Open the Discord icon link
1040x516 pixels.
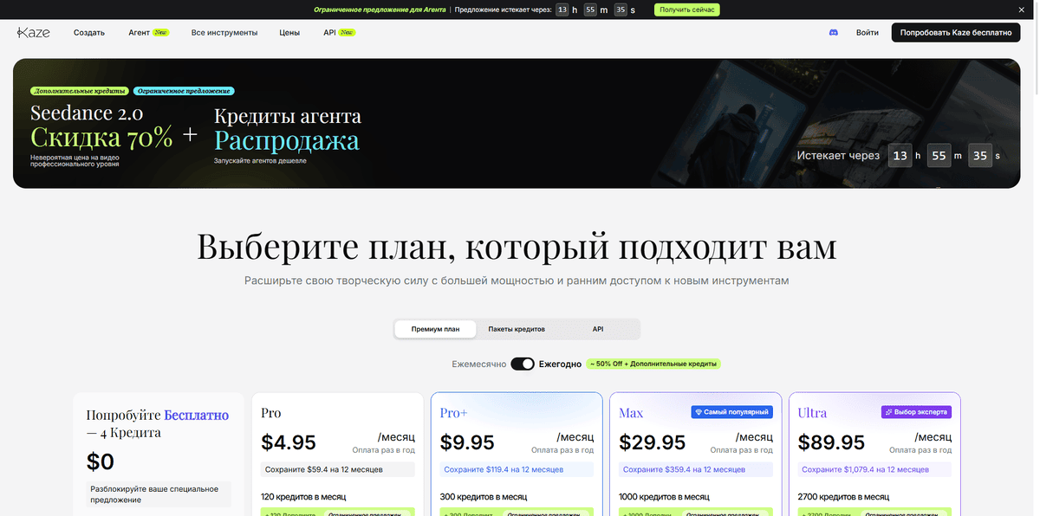(x=834, y=32)
